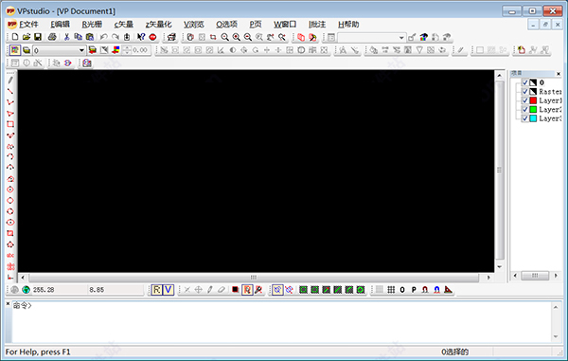Click the blue magnet snap icon
Image resolution: width=568 pixels, height=361 pixels.
pos(436,290)
